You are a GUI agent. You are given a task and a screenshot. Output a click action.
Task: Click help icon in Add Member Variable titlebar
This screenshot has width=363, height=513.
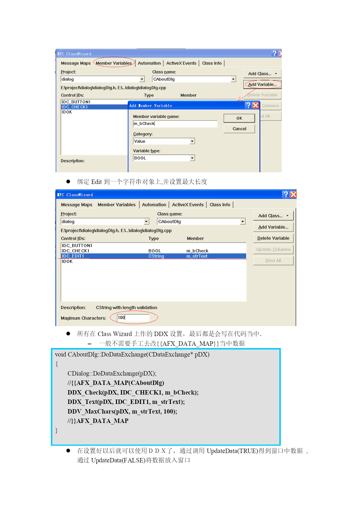[248, 105]
